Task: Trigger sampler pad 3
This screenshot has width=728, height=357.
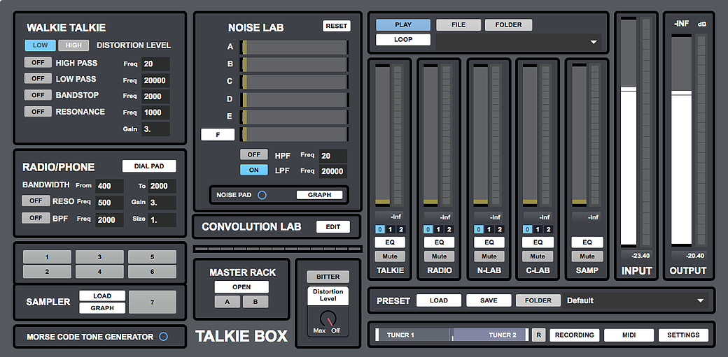Action: (99, 257)
